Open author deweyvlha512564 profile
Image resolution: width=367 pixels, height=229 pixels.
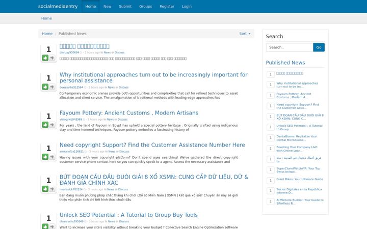click(71, 88)
